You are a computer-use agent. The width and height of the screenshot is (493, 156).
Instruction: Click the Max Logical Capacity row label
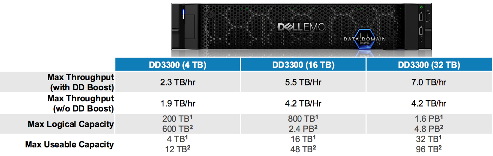pos(71,124)
